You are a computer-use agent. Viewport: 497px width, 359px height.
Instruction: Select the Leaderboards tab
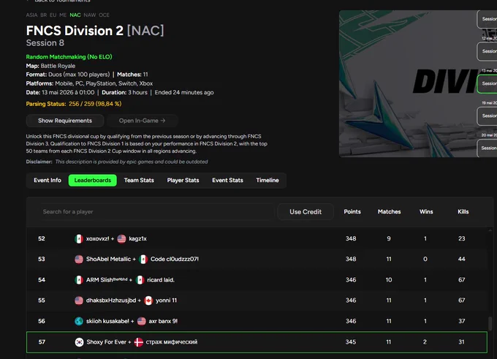tap(93, 180)
